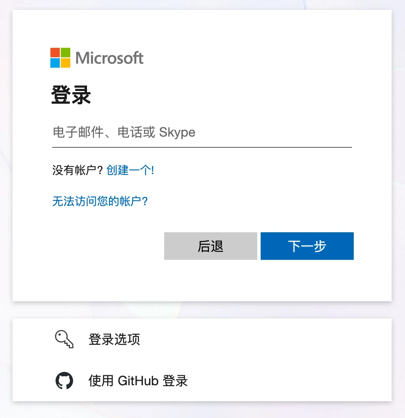405x418 pixels.
Task: Choose the 使用 GitHub 登录 text
Action: (x=138, y=381)
